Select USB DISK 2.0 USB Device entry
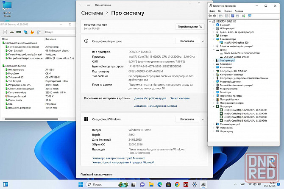 [x=236, y=57]
